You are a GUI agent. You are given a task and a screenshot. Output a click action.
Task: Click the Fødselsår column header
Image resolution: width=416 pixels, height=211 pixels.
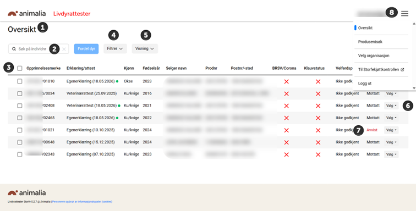tap(151, 68)
